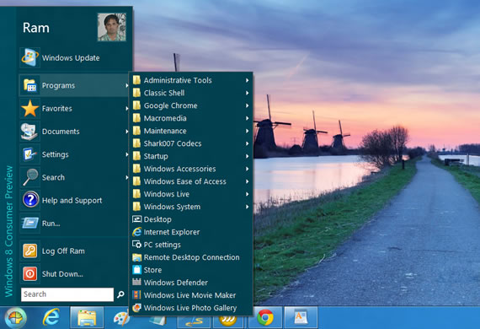Click the Favorites star icon
Image resolution: width=480 pixels, height=329 pixels.
[x=29, y=108]
